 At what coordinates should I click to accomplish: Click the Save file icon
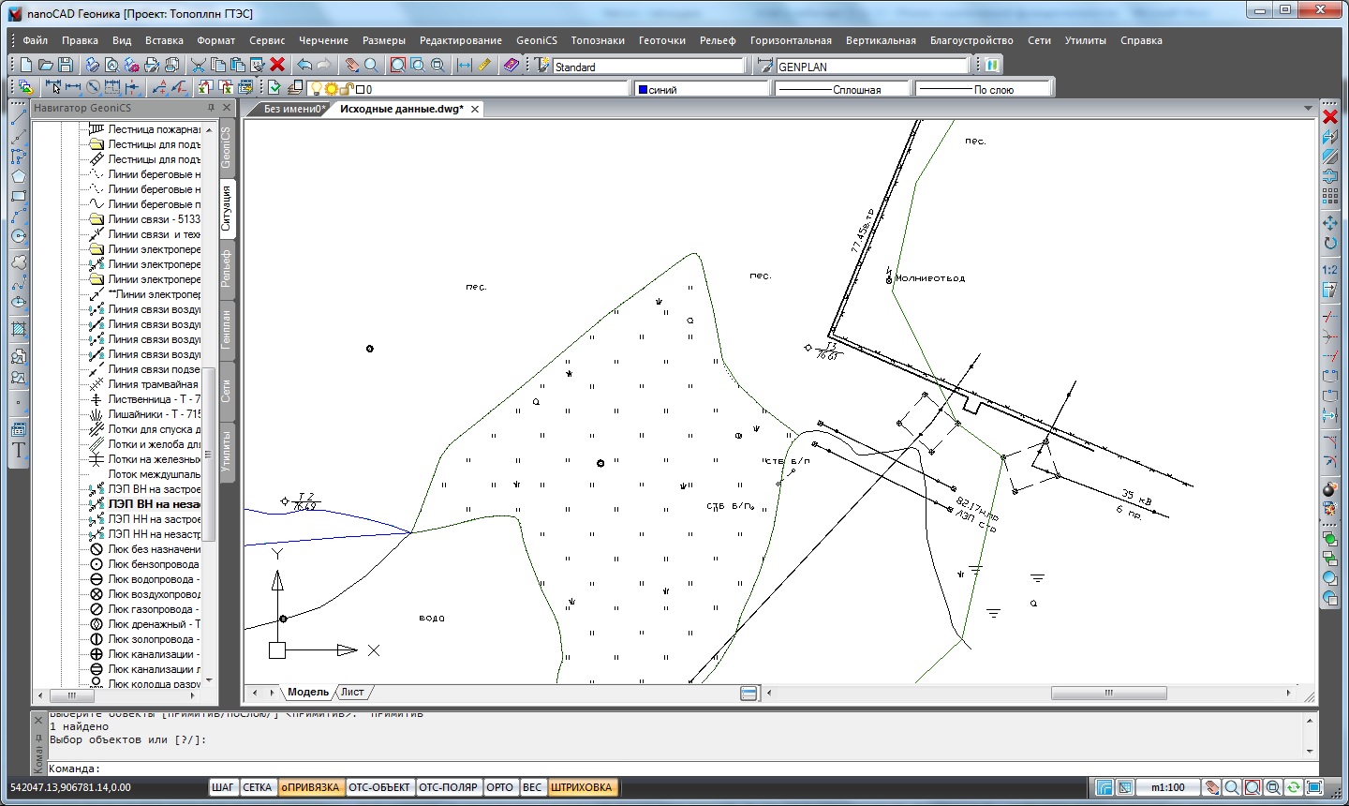[x=66, y=65]
